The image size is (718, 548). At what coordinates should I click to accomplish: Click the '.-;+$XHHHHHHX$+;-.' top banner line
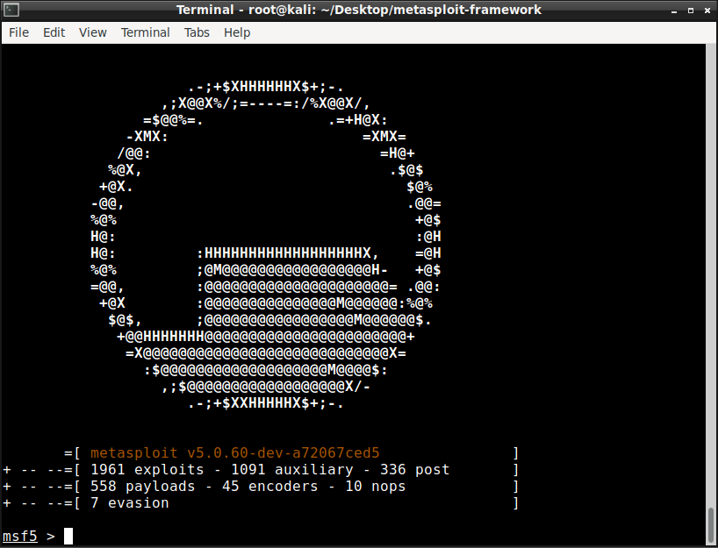pyautogui.click(x=266, y=87)
